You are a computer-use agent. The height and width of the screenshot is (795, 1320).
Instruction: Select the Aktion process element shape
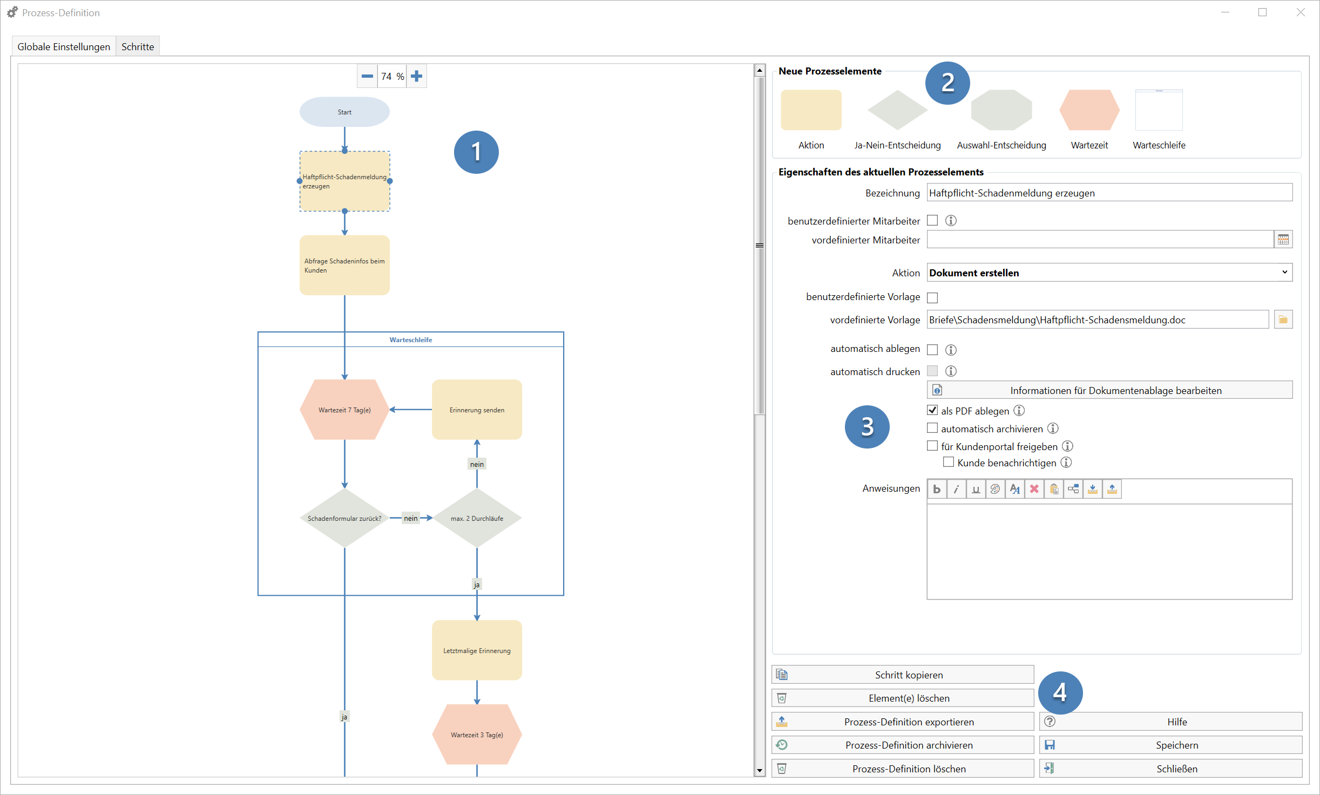811,110
